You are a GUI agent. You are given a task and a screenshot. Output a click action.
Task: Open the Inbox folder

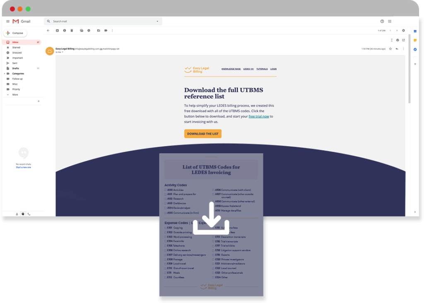pos(22,42)
